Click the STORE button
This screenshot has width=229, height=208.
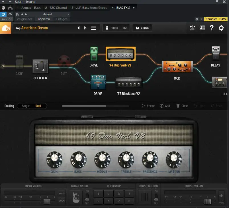(142, 28)
